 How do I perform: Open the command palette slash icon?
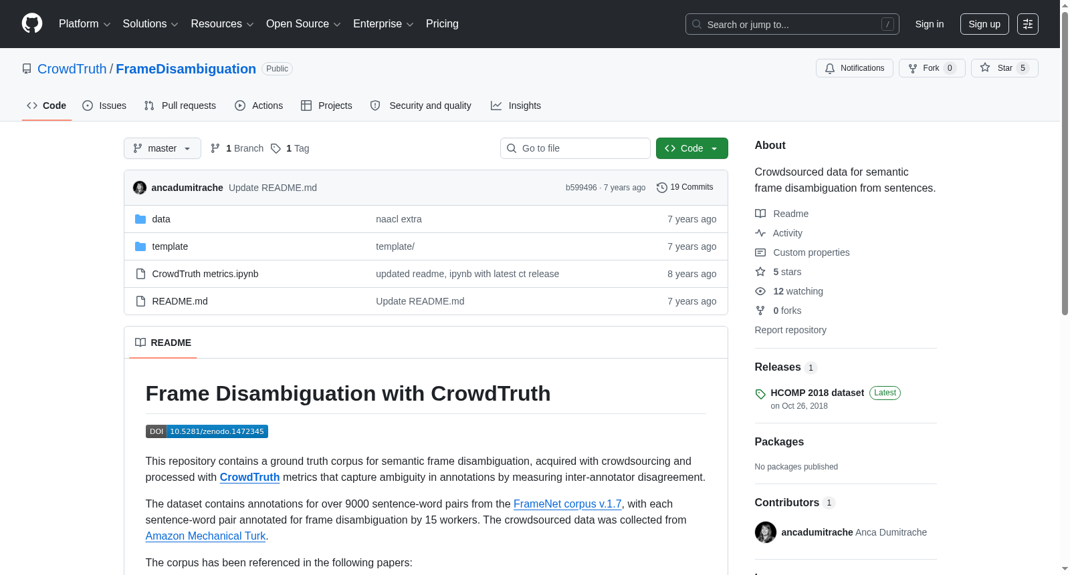pos(887,24)
